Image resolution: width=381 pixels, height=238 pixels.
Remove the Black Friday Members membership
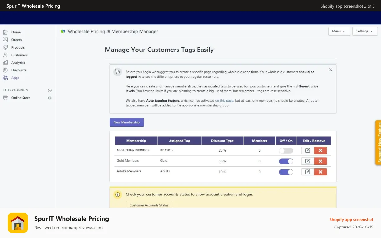tap(320, 150)
